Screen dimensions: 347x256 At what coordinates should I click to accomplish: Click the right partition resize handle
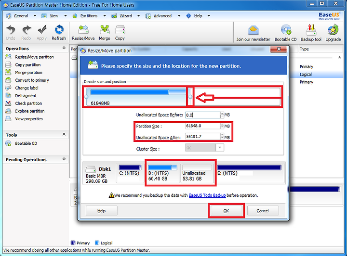tap(190, 97)
